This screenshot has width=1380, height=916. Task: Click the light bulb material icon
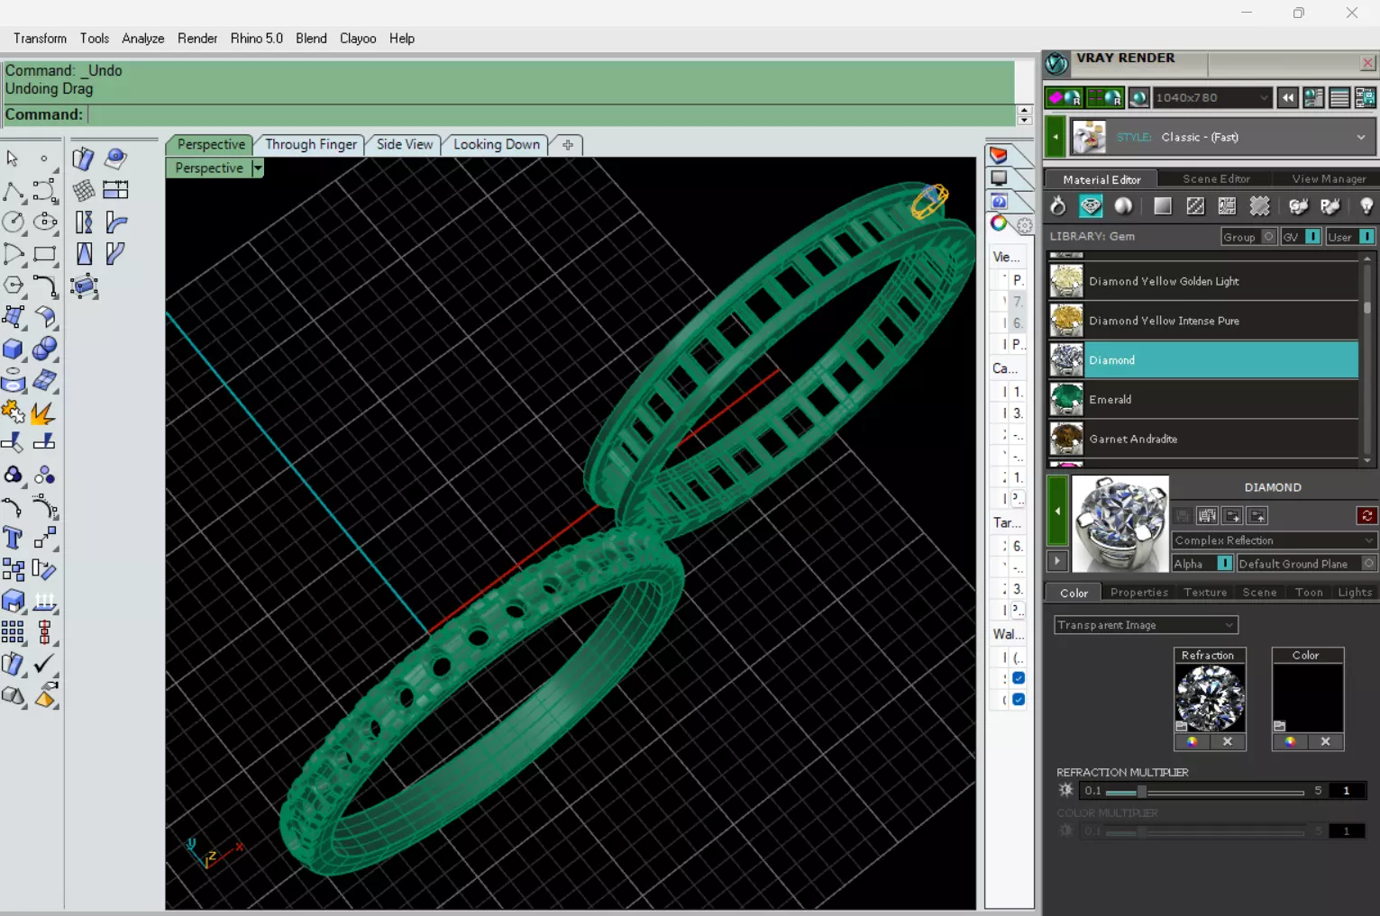1366,206
